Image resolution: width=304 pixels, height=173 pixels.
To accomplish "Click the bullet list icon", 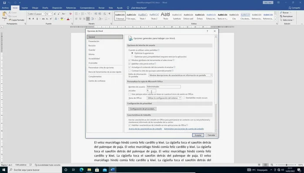I will 77,14.
